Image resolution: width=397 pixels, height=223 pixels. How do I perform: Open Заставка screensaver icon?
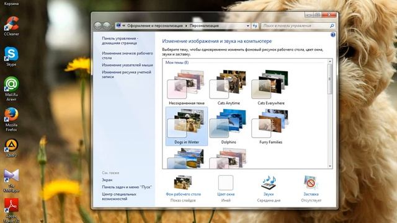click(311, 182)
